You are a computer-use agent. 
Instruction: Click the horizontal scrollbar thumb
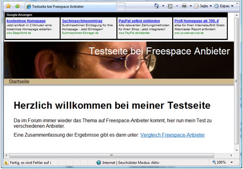point(111,155)
